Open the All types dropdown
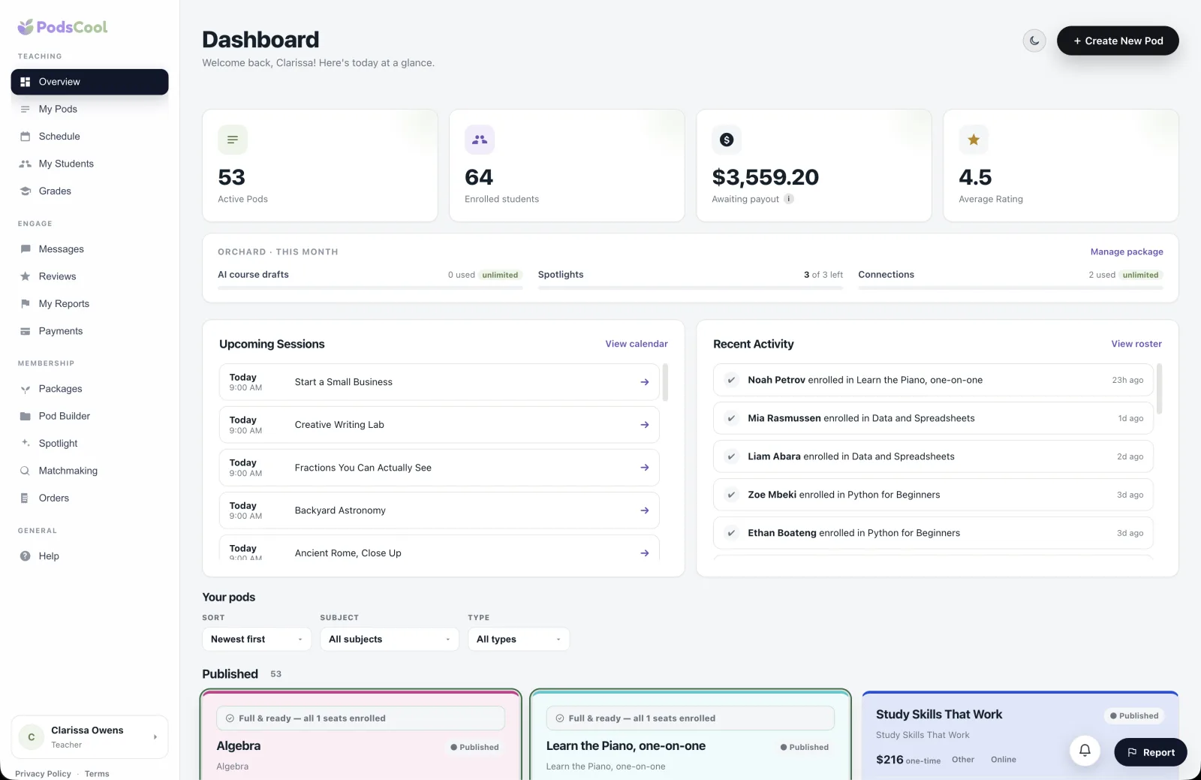This screenshot has height=780, width=1201. click(519, 640)
